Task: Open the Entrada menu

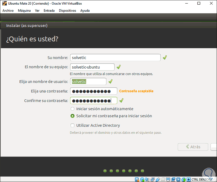Action: (49, 10)
